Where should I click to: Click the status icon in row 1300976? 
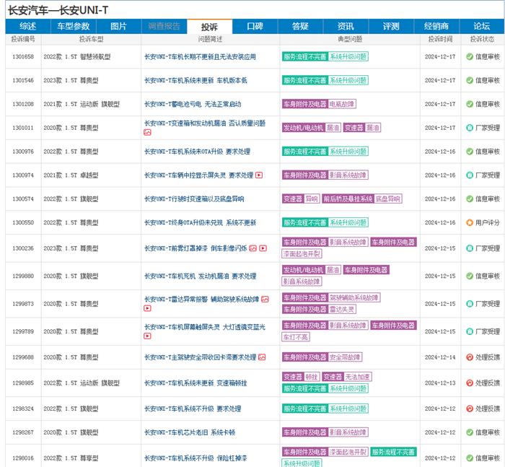(x=470, y=152)
